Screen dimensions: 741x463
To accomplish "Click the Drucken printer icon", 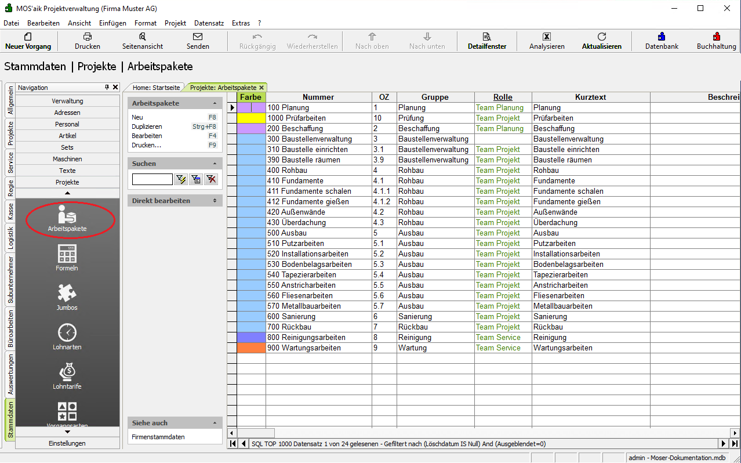I will [x=87, y=37].
